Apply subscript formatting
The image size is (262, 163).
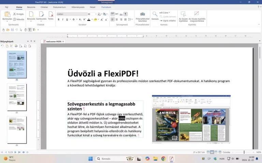80,19
